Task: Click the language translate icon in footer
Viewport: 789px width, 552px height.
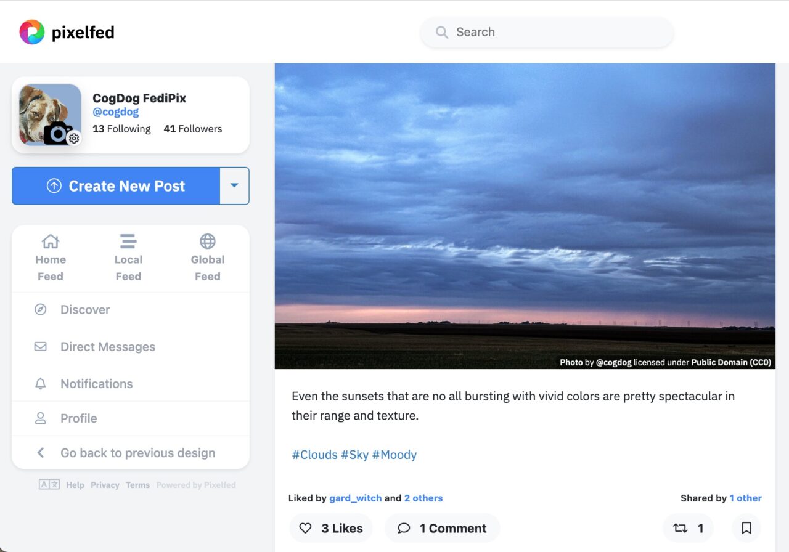Action: pos(49,485)
